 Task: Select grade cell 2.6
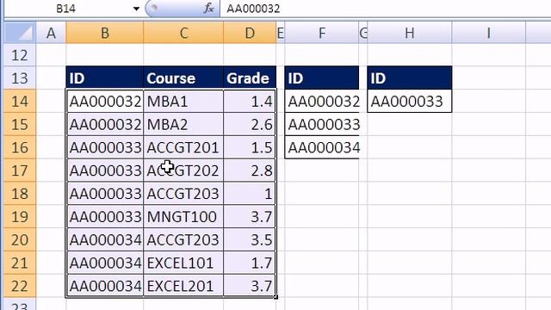250,124
